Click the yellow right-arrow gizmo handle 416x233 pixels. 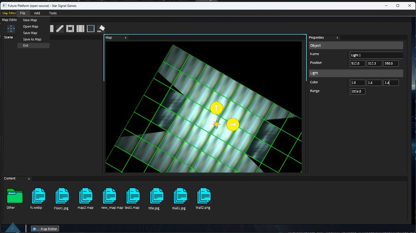tap(233, 124)
